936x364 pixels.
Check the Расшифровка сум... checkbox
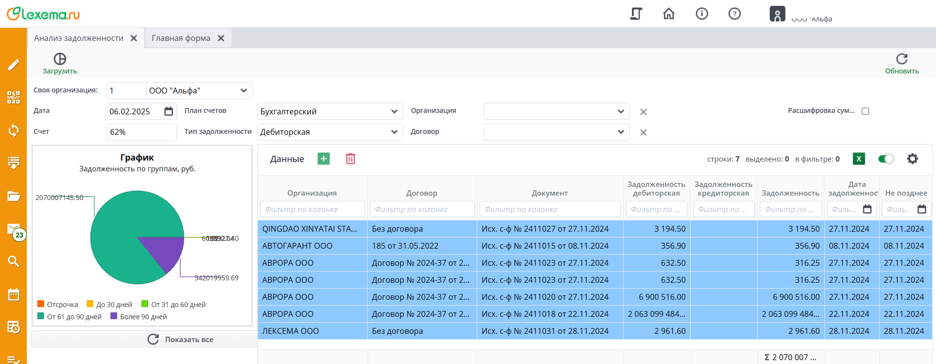pyautogui.click(x=865, y=111)
